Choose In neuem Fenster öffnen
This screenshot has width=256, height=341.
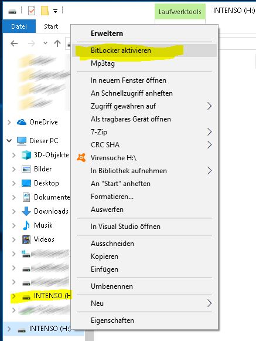144,80
